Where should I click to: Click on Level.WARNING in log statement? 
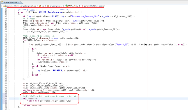tap(54, 71)
